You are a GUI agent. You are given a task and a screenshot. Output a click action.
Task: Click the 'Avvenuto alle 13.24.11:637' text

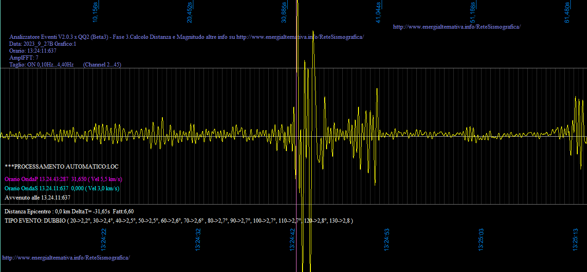coord(37,197)
